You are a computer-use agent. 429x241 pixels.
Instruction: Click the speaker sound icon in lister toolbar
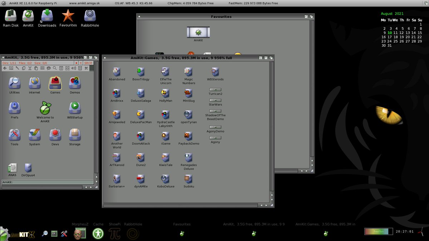74,68
